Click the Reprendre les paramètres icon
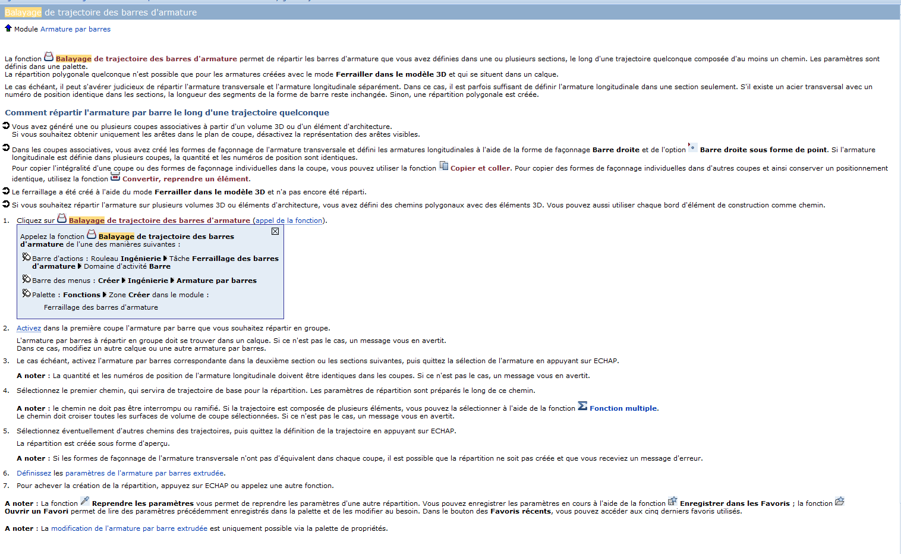The height and width of the screenshot is (554, 901). pyautogui.click(x=85, y=501)
